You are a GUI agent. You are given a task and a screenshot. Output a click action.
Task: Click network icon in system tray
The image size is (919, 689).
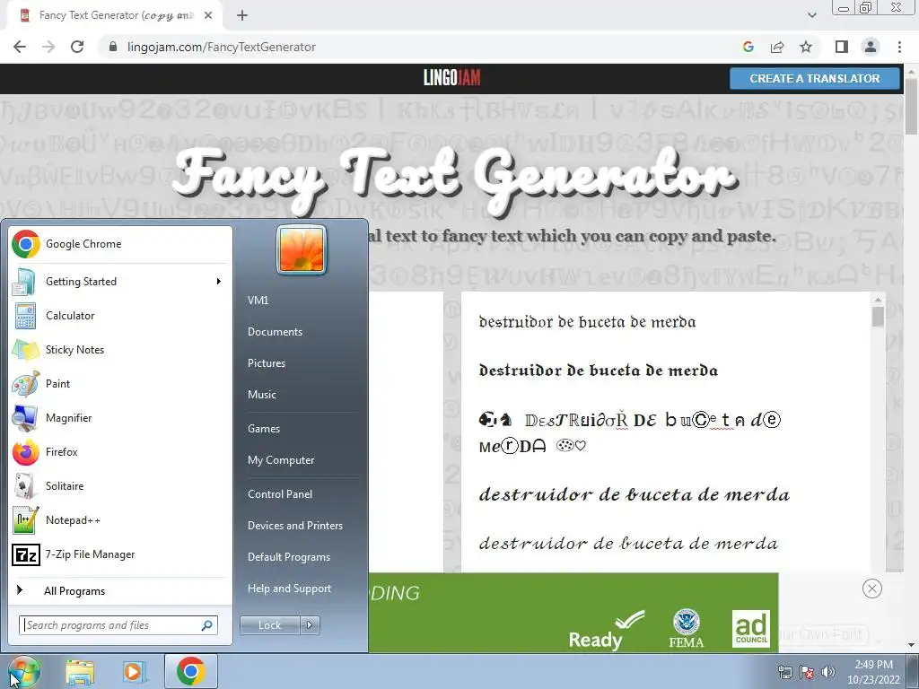(x=784, y=672)
